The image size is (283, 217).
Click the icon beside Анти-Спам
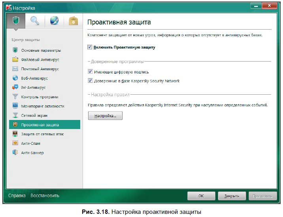15,143
